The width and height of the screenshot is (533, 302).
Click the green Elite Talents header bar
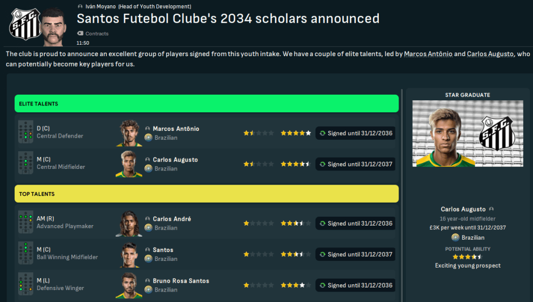tap(206, 104)
